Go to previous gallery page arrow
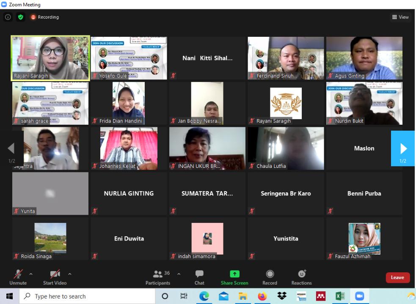The height and width of the screenshot is (304, 416). pyautogui.click(x=11, y=148)
